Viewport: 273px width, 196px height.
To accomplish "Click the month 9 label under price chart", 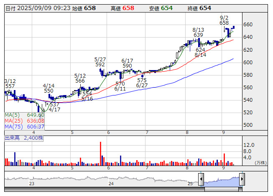I will pos(223,133).
